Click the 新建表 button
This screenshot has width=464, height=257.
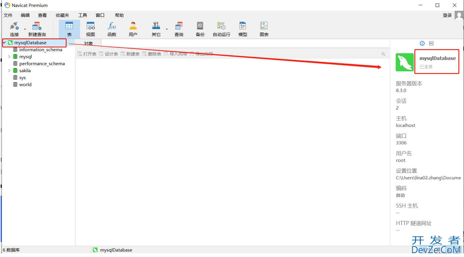(x=130, y=54)
